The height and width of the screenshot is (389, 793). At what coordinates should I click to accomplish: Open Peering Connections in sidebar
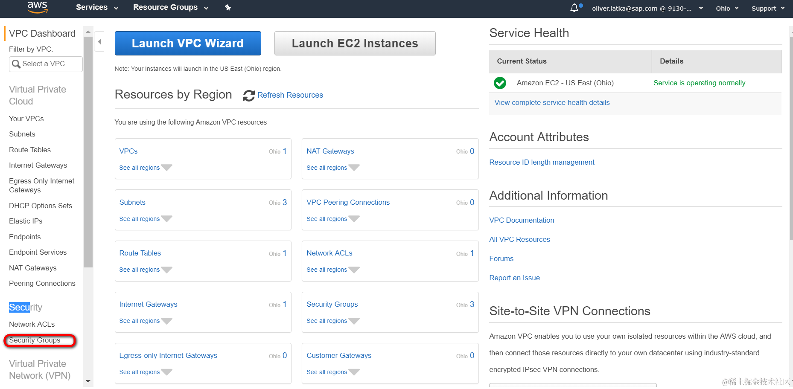coord(42,283)
